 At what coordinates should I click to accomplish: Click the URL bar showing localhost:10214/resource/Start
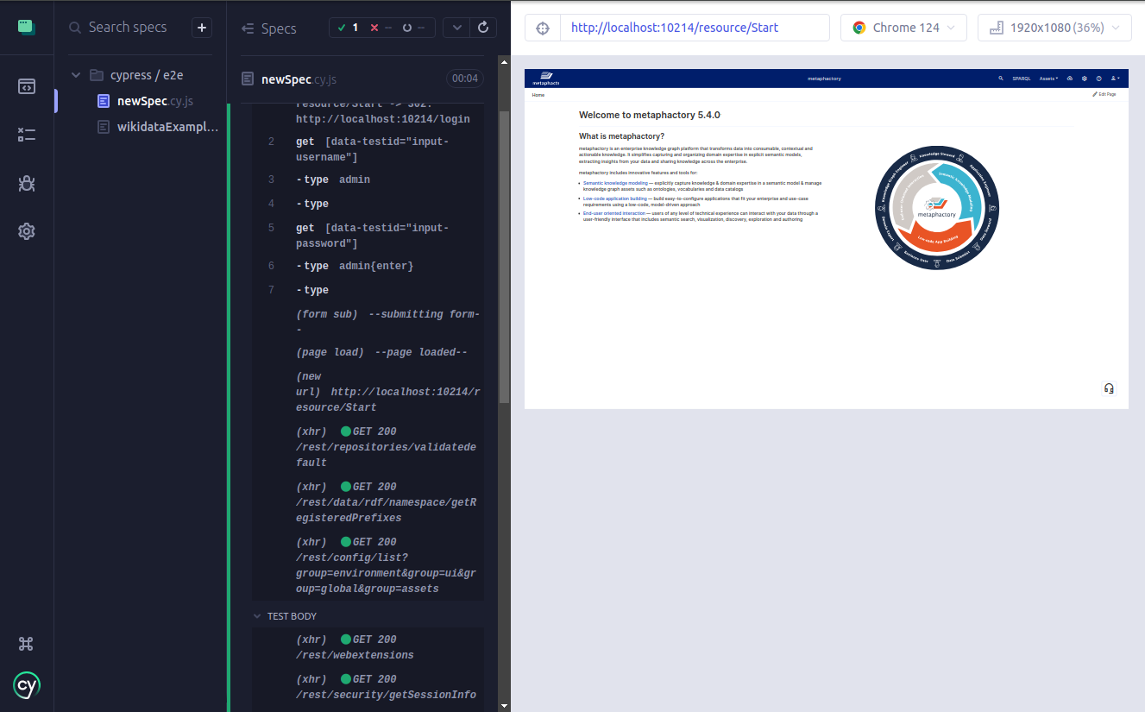pos(695,28)
